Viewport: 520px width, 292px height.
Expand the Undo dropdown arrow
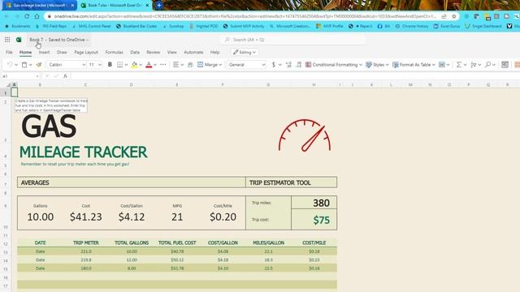point(16,65)
